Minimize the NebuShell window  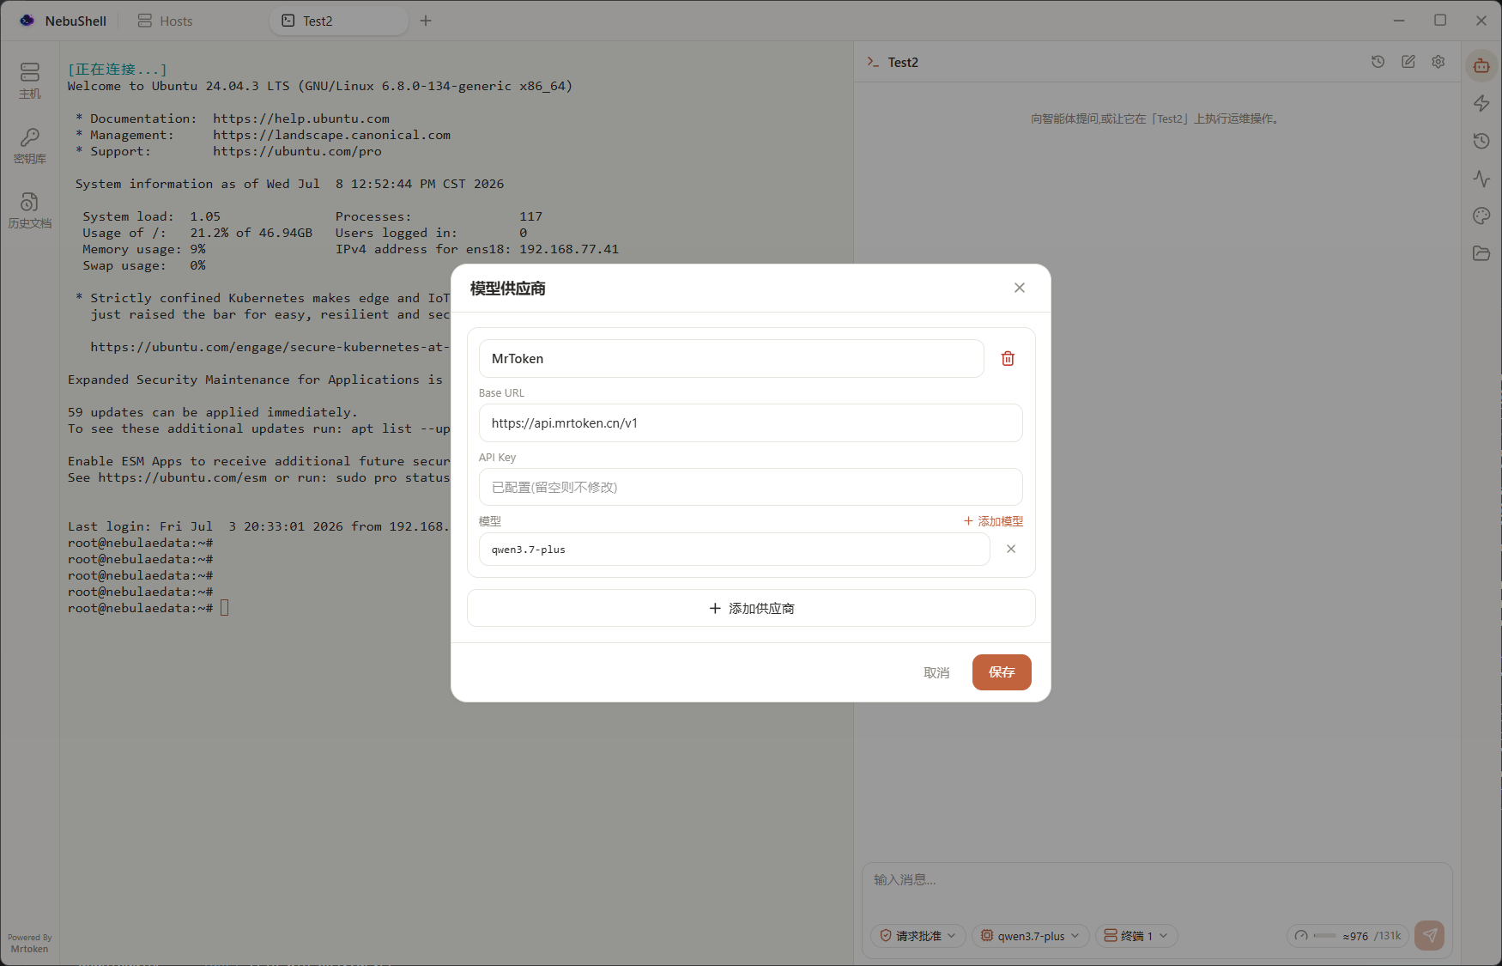coord(1399,21)
